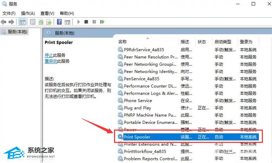Select the Peer Networking Identity row
Screen dimensions: 272x163
pyautogui.click(x=188, y=71)
